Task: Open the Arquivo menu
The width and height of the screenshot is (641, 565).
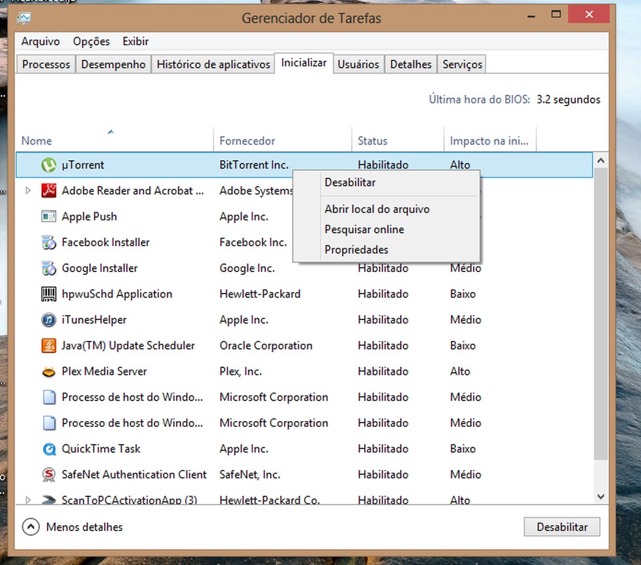Action: [40, 41]
